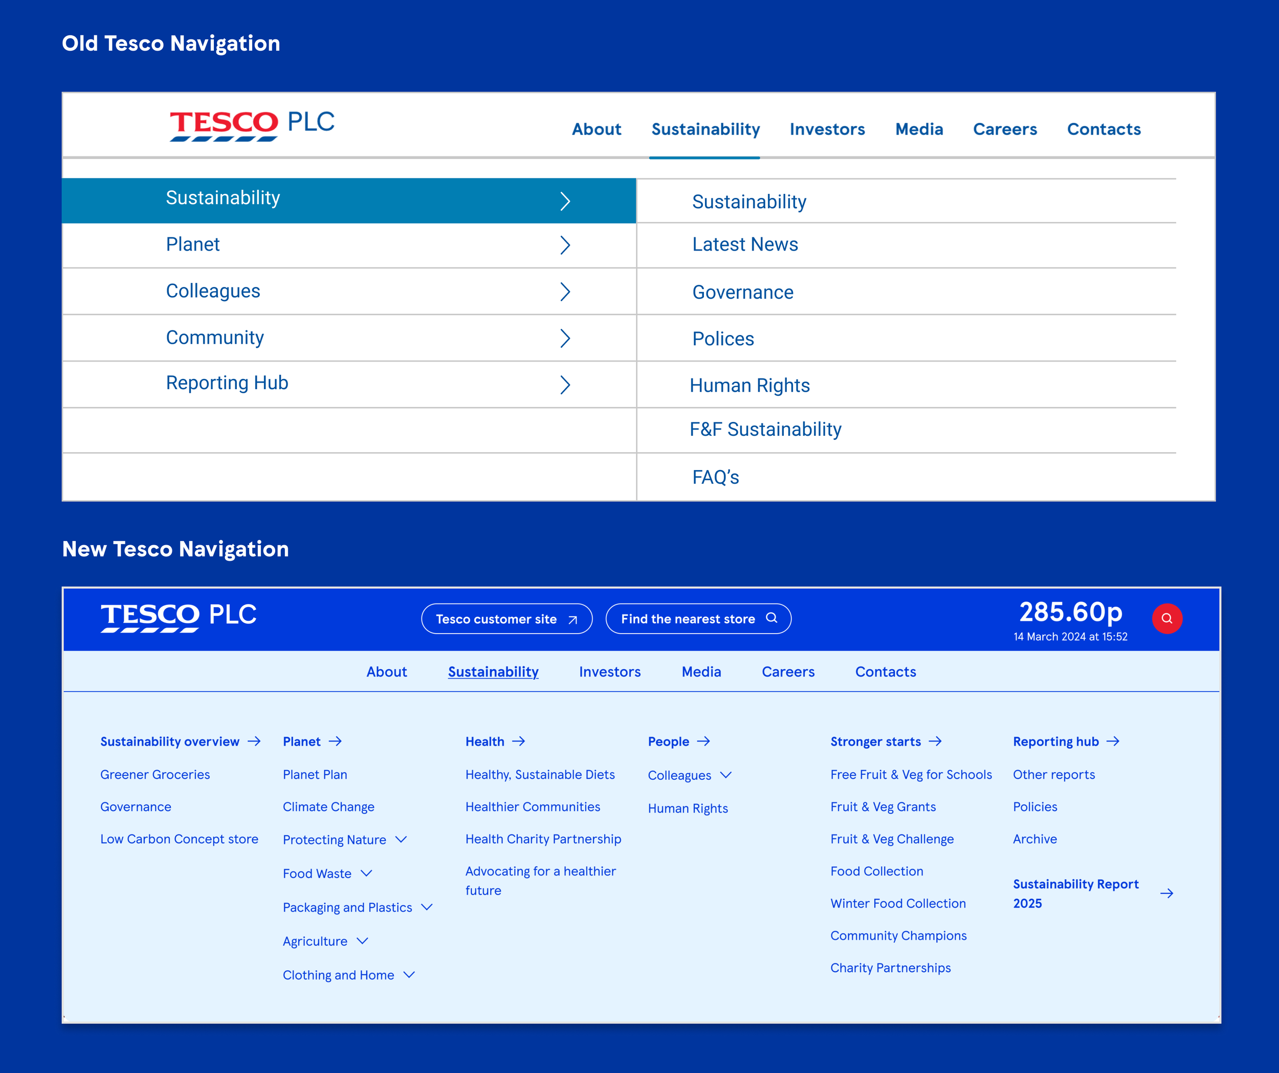1279x1073 pixels.
Task: Expand the Reporting Hub row chevron
Action: tap(565, 385)
